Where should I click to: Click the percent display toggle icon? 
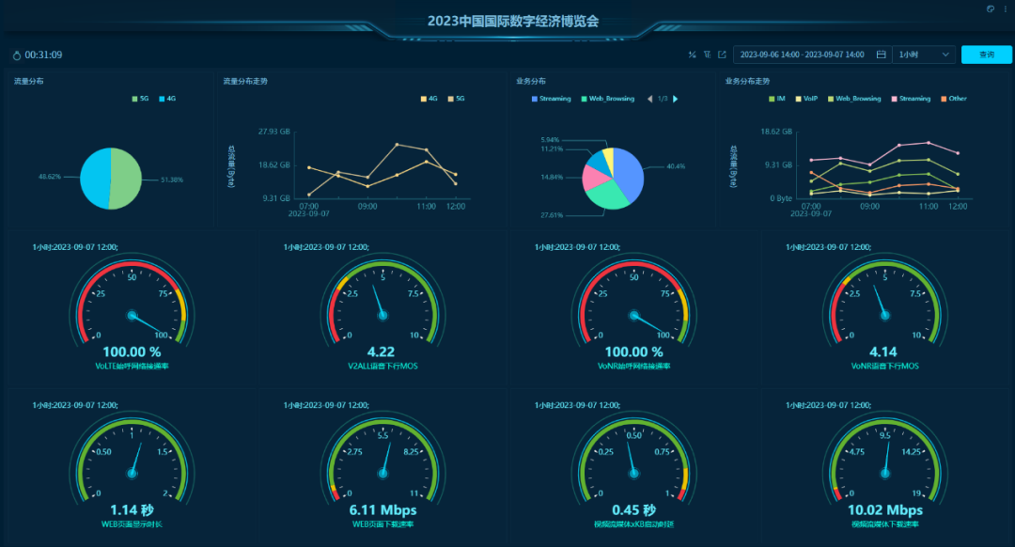coord(693,55)
